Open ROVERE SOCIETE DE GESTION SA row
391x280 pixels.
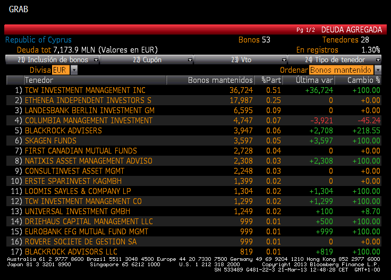point(193,242)
